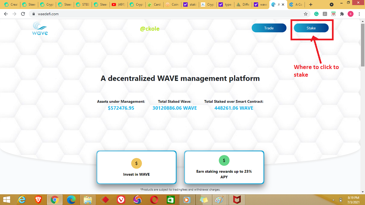
Task: Click the page heading 'A decentralized WAVE management platform'
Action: coord(180,79)
